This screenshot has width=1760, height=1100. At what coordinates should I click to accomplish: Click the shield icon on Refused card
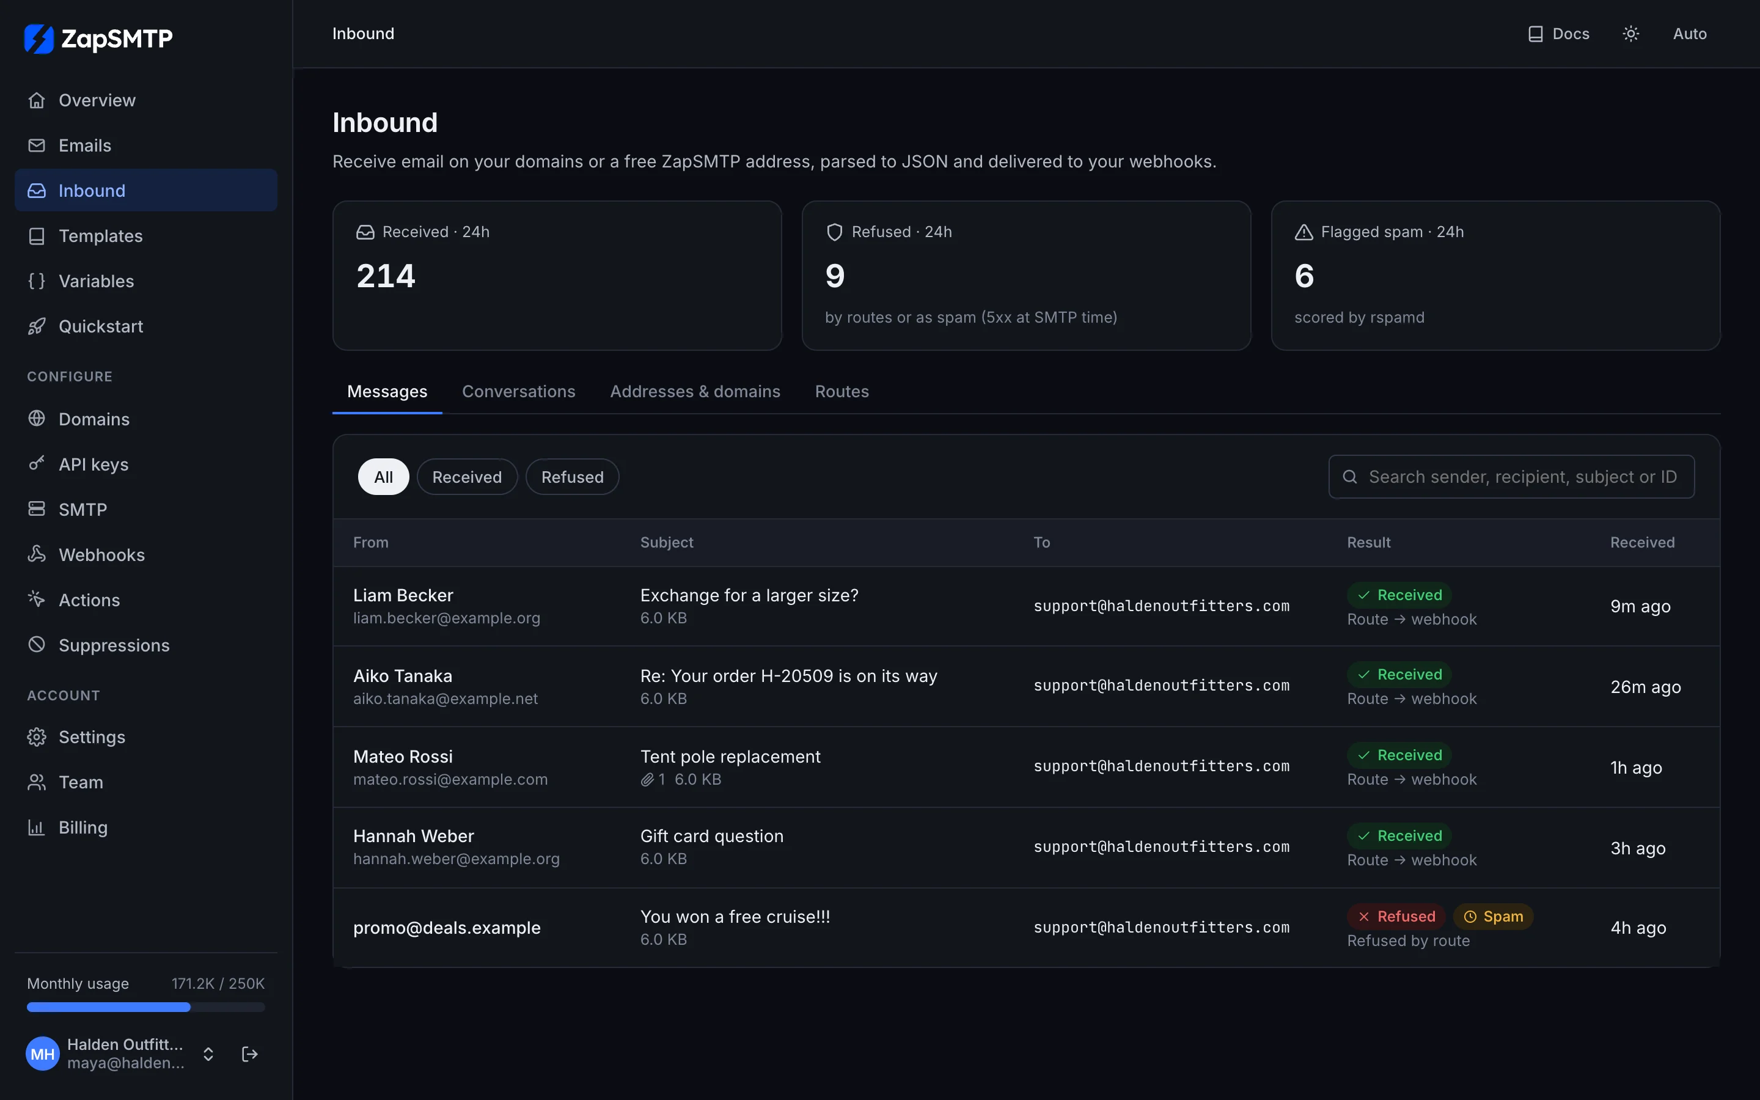pos(834,232)
